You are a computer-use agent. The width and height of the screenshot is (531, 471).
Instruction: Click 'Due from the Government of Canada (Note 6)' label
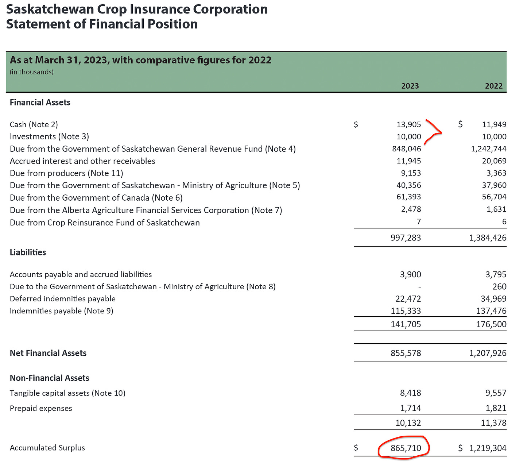tap(96, 198)
